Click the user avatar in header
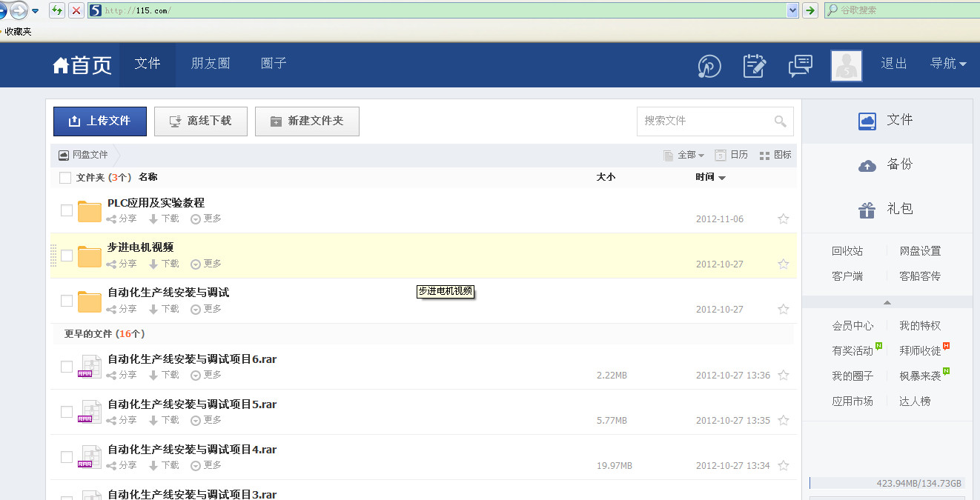This screenshot has height=500, width=980. click(x=846, y=65)
